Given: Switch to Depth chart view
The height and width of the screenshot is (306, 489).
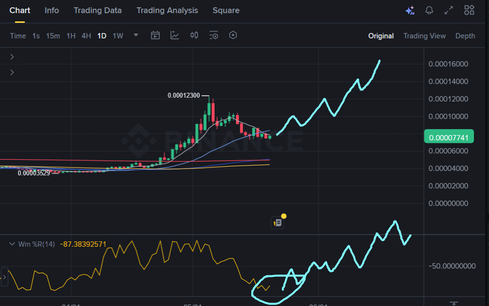Looking at the screenshot, I should (465, 36).
